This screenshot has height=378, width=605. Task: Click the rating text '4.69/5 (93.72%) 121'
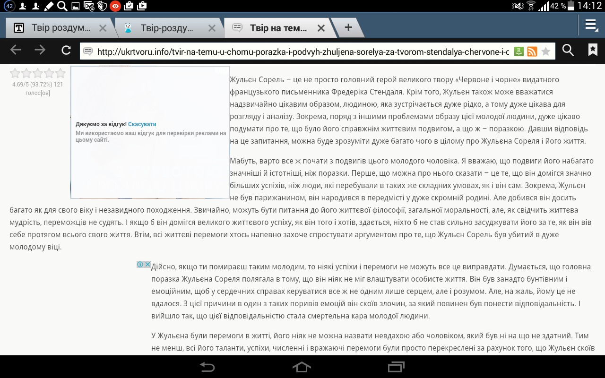click(38, 85)
